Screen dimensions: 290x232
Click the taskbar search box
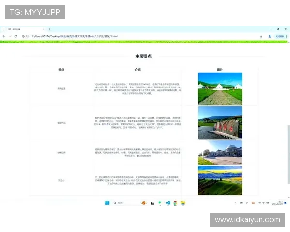(x=125, y=203)
